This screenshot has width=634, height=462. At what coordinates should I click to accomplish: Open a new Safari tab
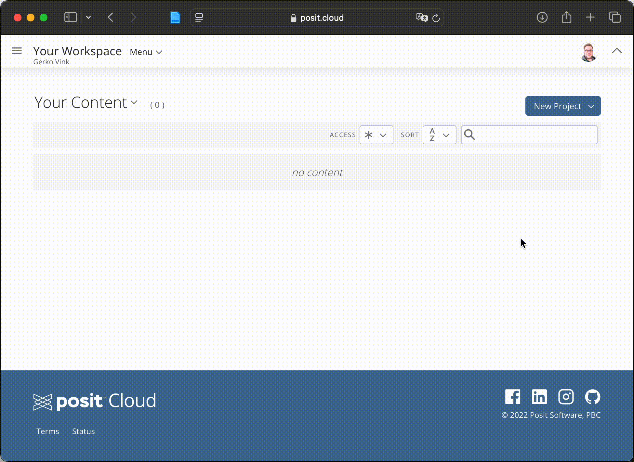[590, 17]
